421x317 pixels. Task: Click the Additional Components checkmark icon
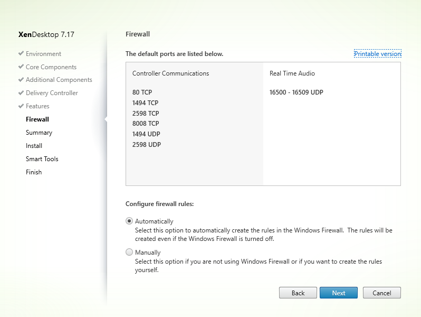(21, 79)
